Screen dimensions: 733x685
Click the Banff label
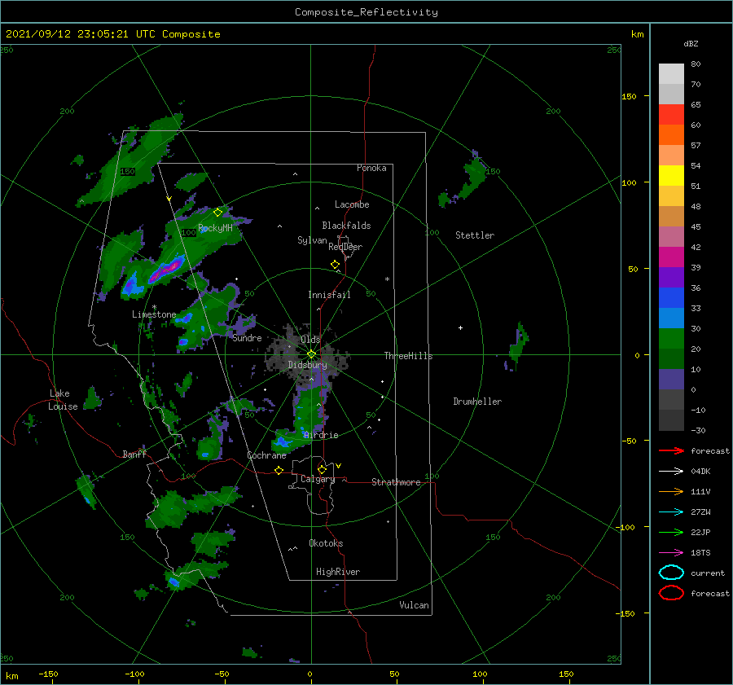tap(134, 454)
